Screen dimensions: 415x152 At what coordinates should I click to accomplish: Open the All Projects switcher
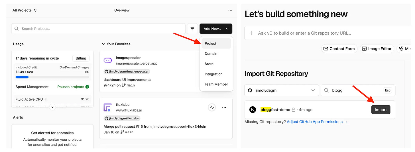(25, 10)
